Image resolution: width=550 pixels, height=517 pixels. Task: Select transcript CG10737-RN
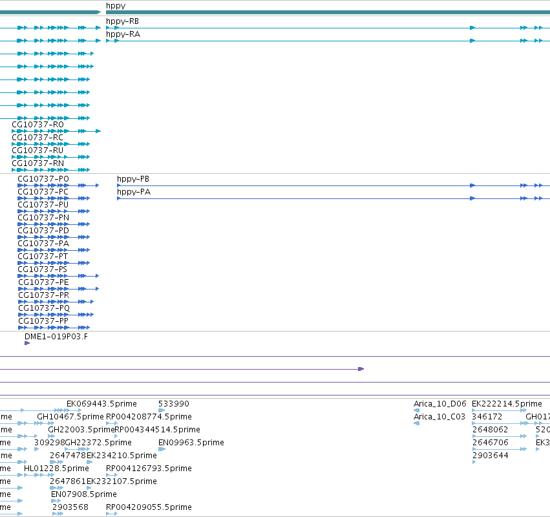tap(37, 164)
